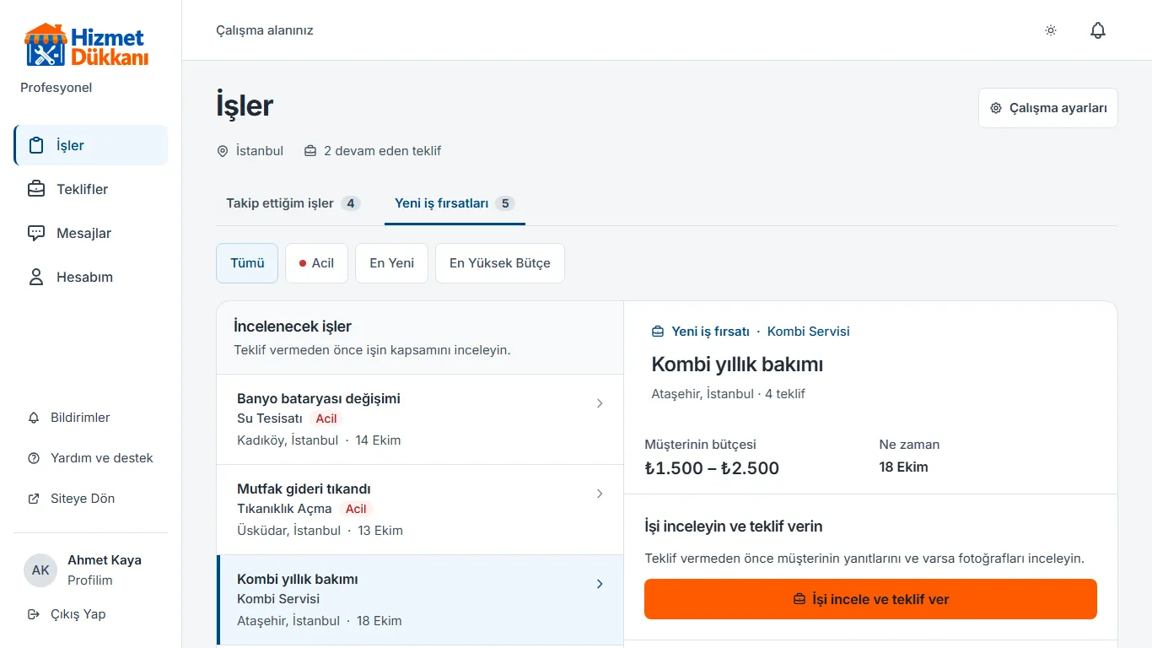Click the external link icon by Siteye Dön

pyautogui.click(x=34, y=499)
